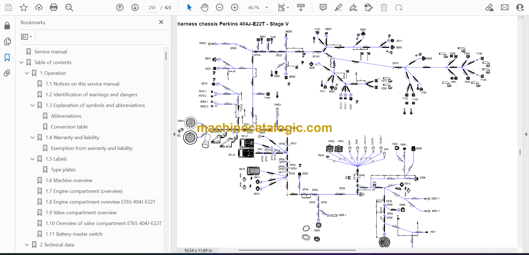The height and width of the screenshot is (255, 529).
Task: Collapse the left navigation pane arrow
Action: [174, 134]
